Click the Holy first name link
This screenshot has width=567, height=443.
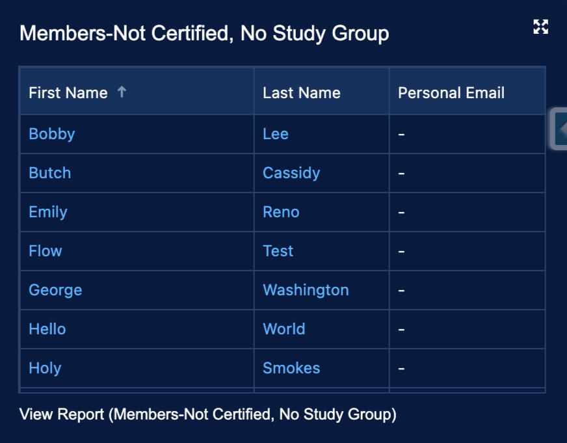pos(45,368)
